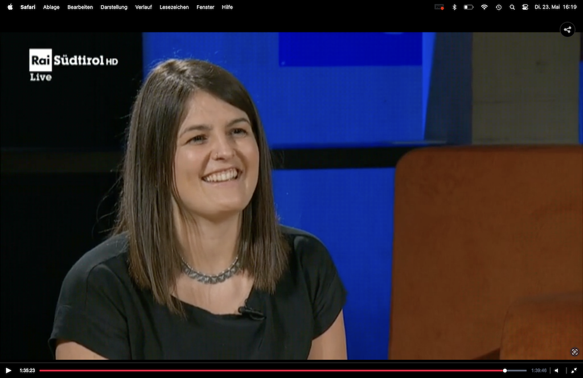Click the date and time Di. 23. Mai 16:19

pos(556,7)
